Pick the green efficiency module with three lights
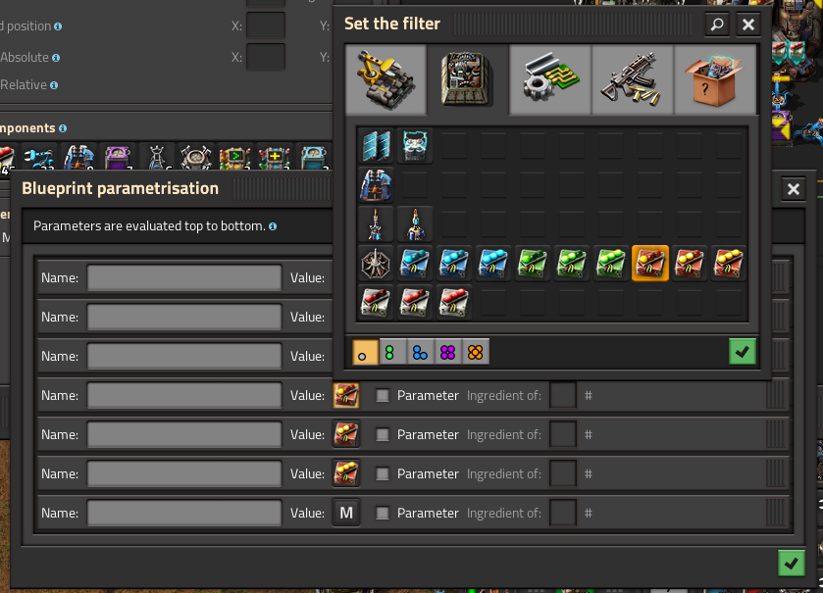 click(611, 264)
